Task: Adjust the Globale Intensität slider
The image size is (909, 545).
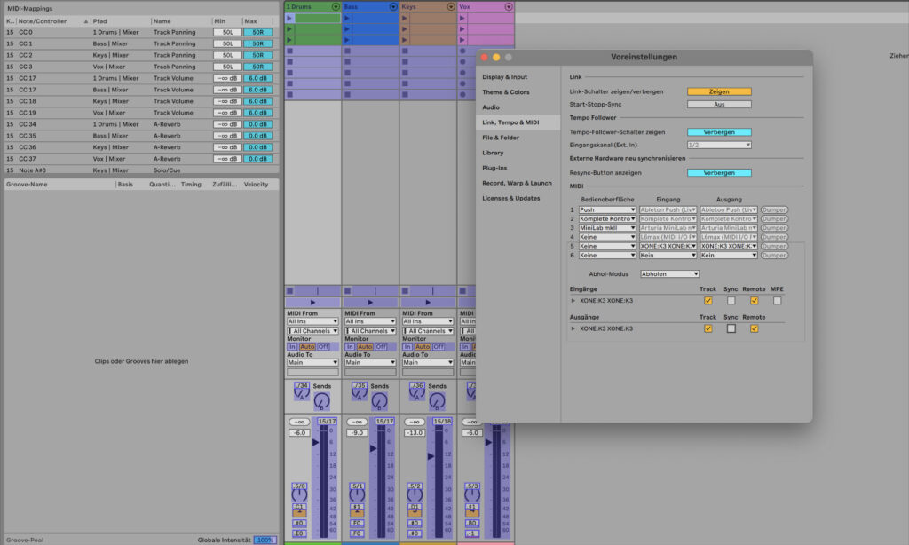Action: pos(264,539)
